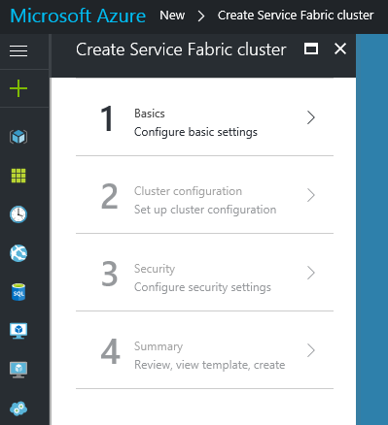Click the New breadcrumb link
Viewport: 388px width, 425px height.
click(172, 16)
